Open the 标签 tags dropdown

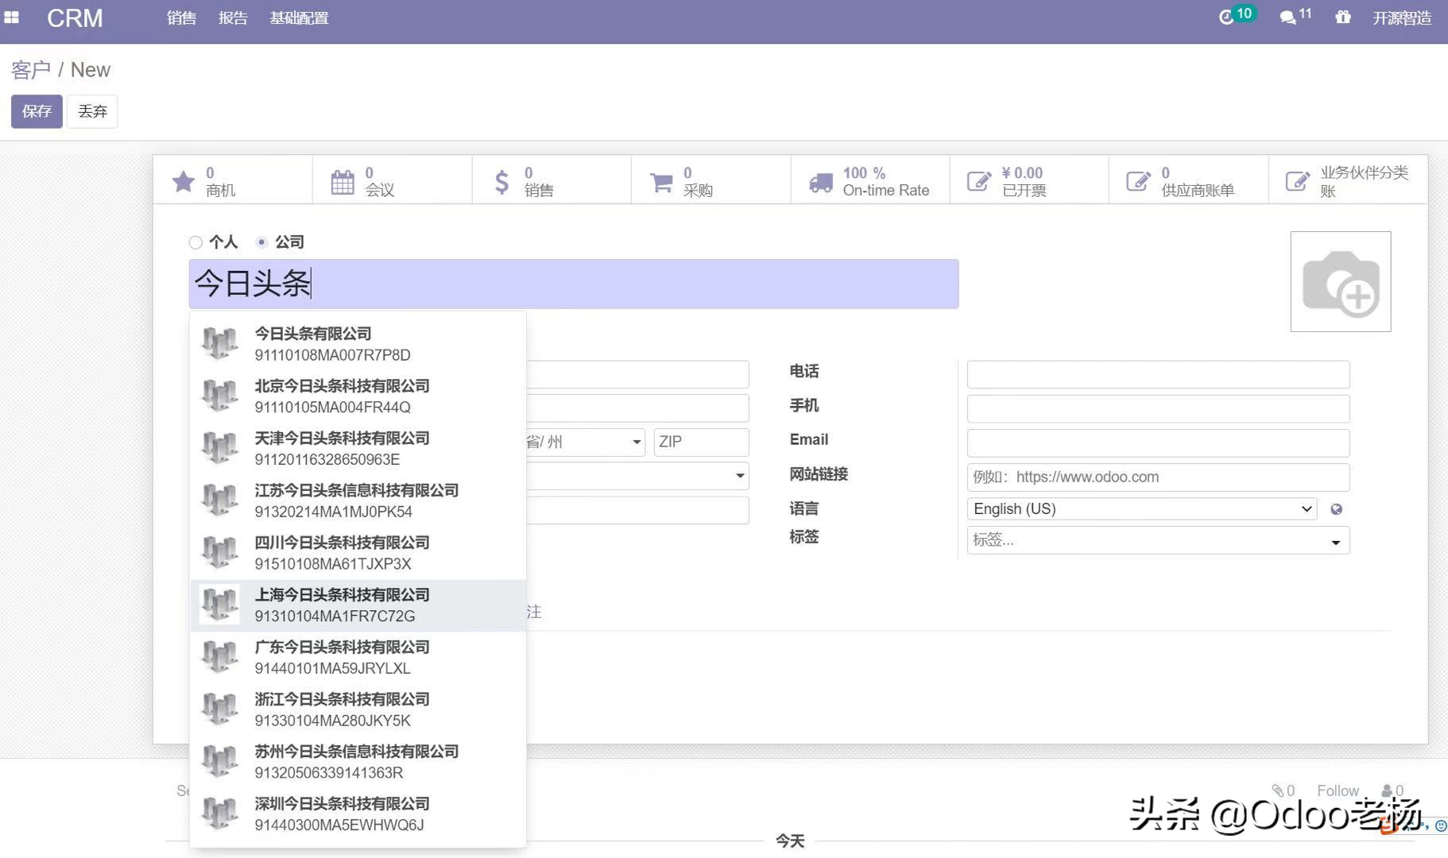point(1158,540)
